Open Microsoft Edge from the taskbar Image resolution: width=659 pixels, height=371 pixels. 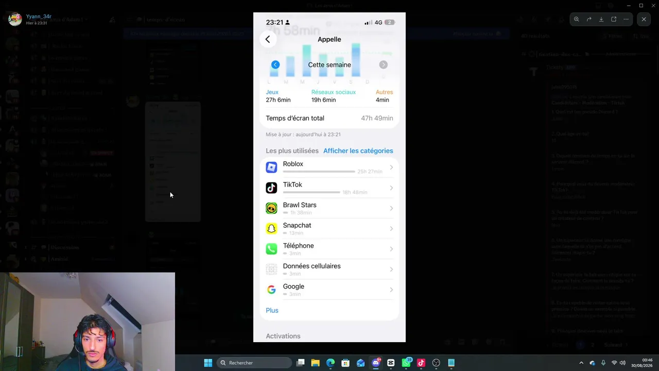click(331, 363)
